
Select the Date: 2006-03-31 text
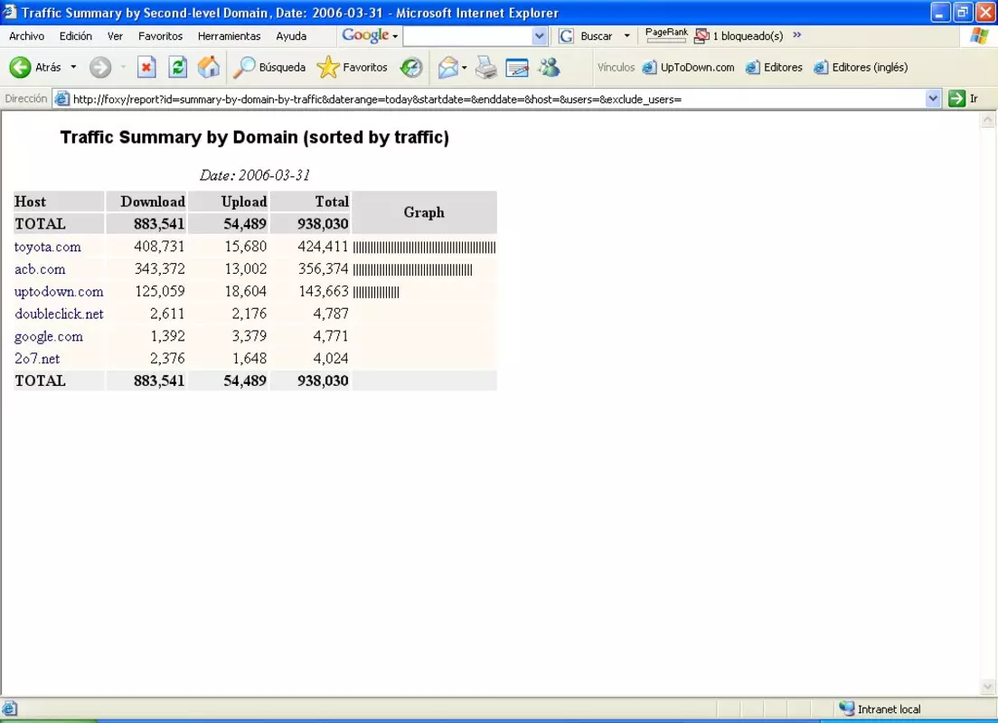point(255,175)
